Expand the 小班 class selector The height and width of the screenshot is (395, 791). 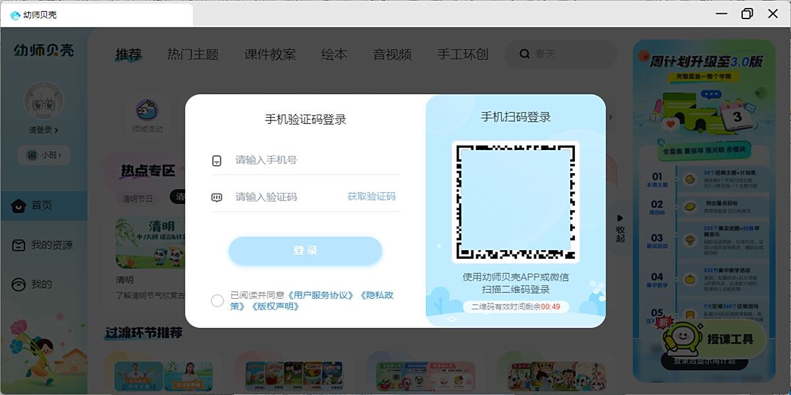click(44, 155)
